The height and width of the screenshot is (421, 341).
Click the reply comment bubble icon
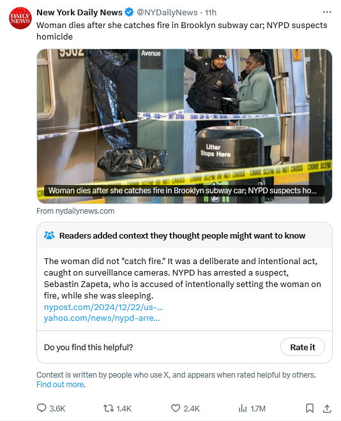pyautogui.click(x=42, y=408)
